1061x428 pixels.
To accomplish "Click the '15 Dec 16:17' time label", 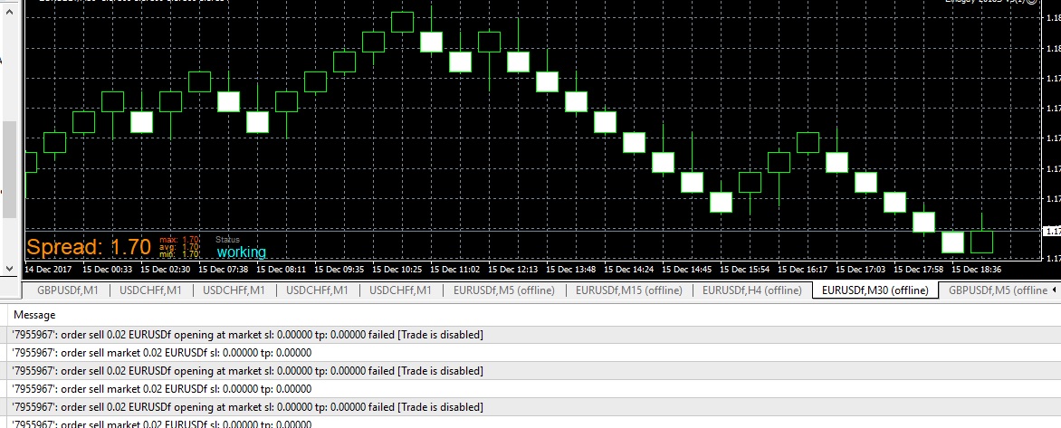I will (802, 269).
